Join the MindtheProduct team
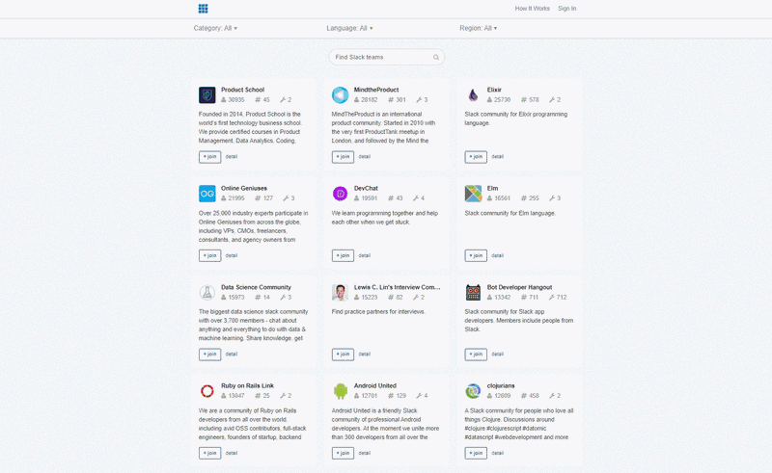This screenshot has height=473, width=772. click(343, 157)
